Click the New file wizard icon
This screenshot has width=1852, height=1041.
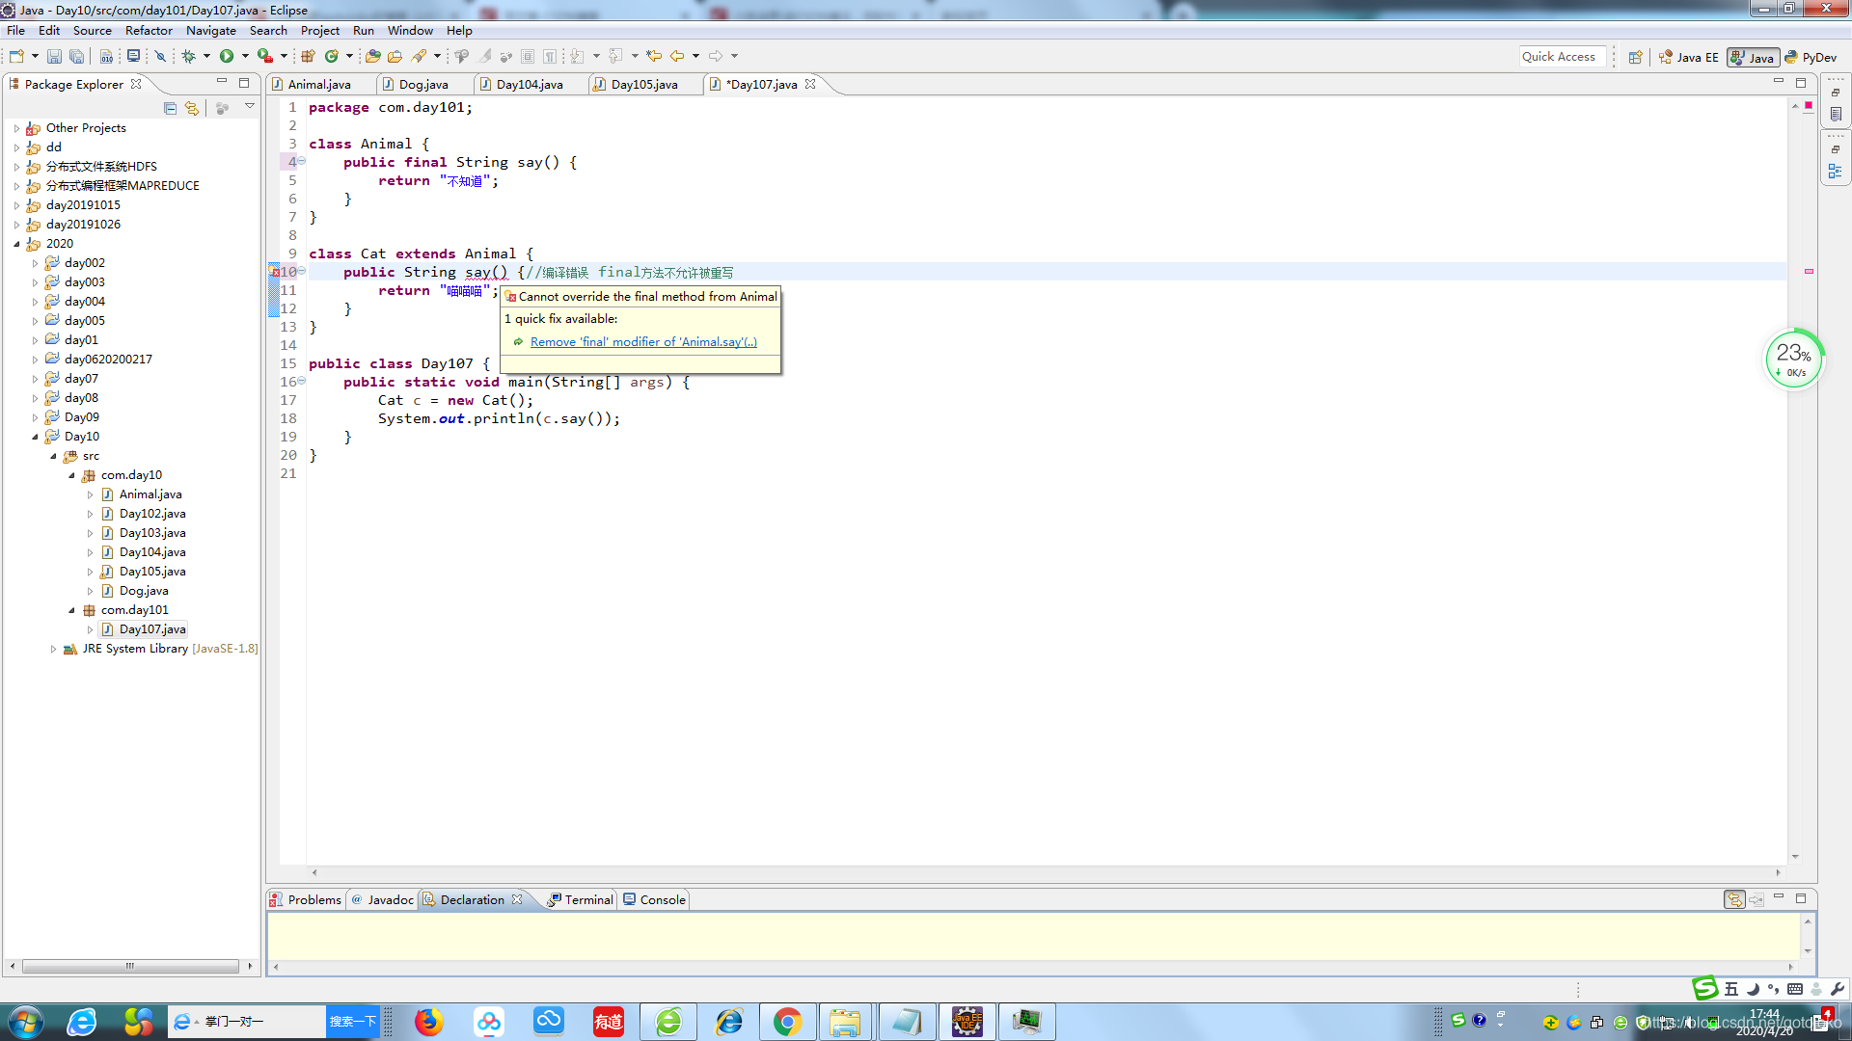[16, 57]
